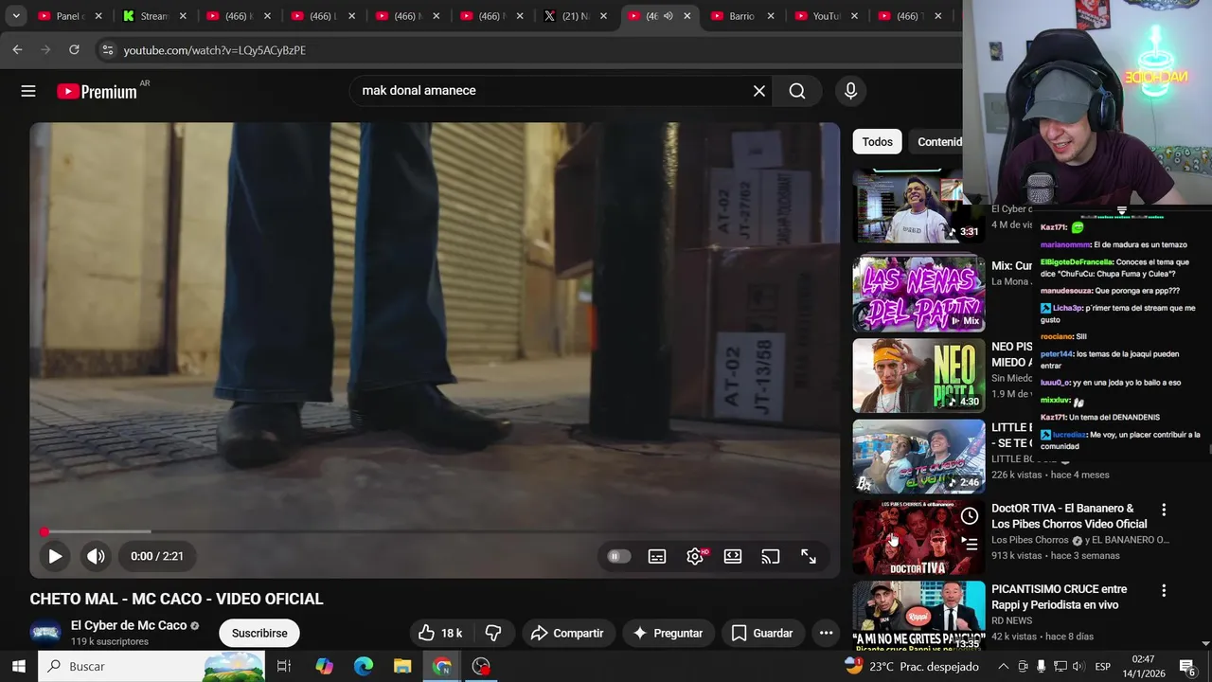
Task: Start voice search with the microphone
Action: [850, 91]
